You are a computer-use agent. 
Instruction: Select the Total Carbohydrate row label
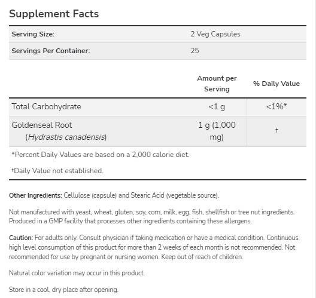click(x=46, y=106)
